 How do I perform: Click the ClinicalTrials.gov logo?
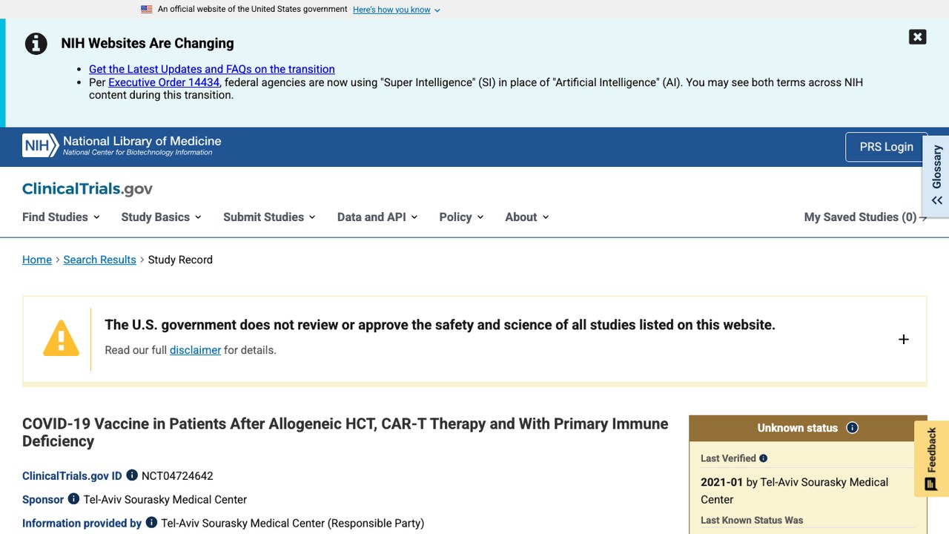[x=87, y=188]
